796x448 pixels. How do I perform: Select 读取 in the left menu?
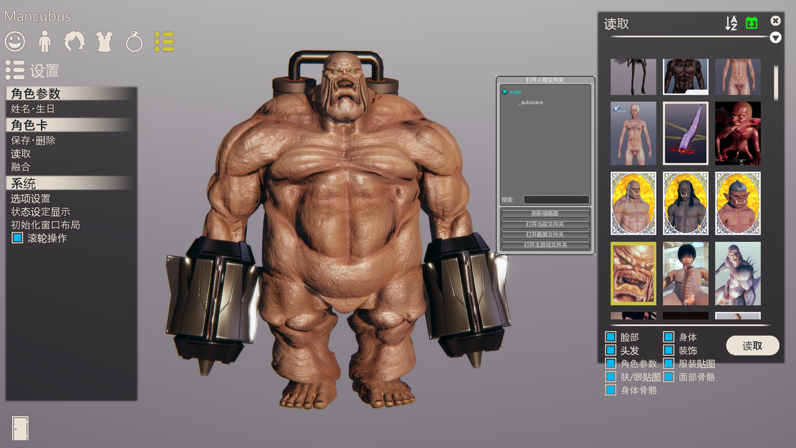(21, 154)
